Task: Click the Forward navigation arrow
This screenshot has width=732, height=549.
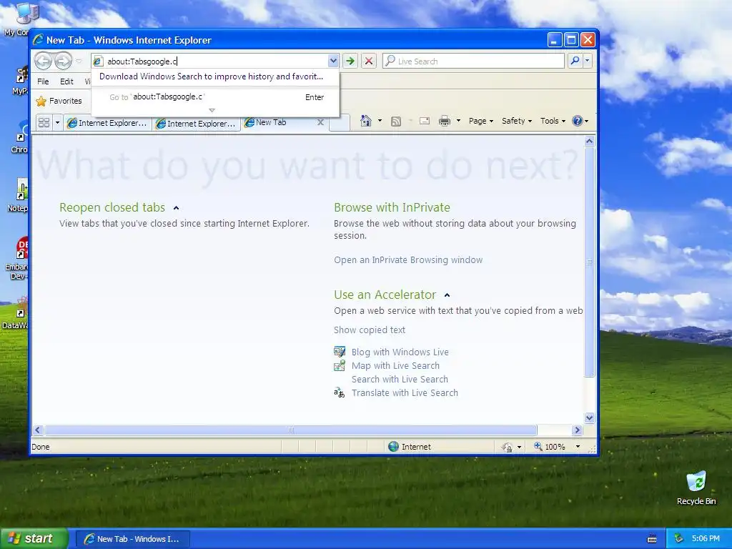Action: coord(63,61)
